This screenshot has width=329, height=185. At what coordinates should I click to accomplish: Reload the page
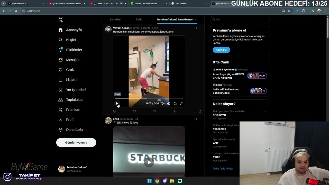pos(16,11)
